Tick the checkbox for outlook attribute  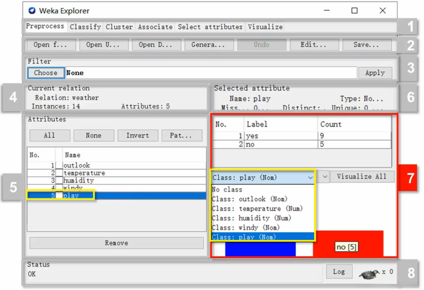59,165
